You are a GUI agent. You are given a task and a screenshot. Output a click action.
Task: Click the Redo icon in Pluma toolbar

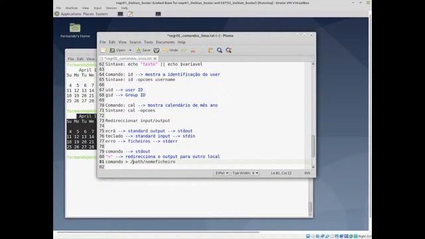[184, 50]
